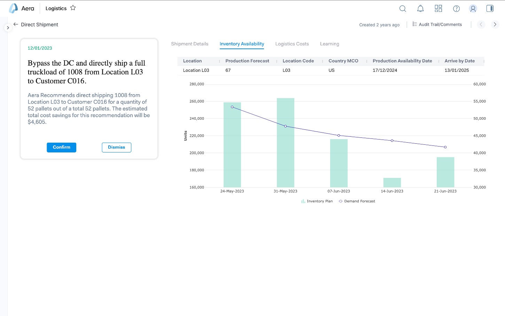Toggle Demand Forecast legend entry

point(357,201)
